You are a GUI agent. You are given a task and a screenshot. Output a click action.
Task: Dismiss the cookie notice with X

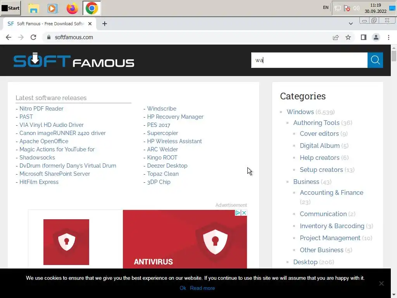[x=381, y=283]
